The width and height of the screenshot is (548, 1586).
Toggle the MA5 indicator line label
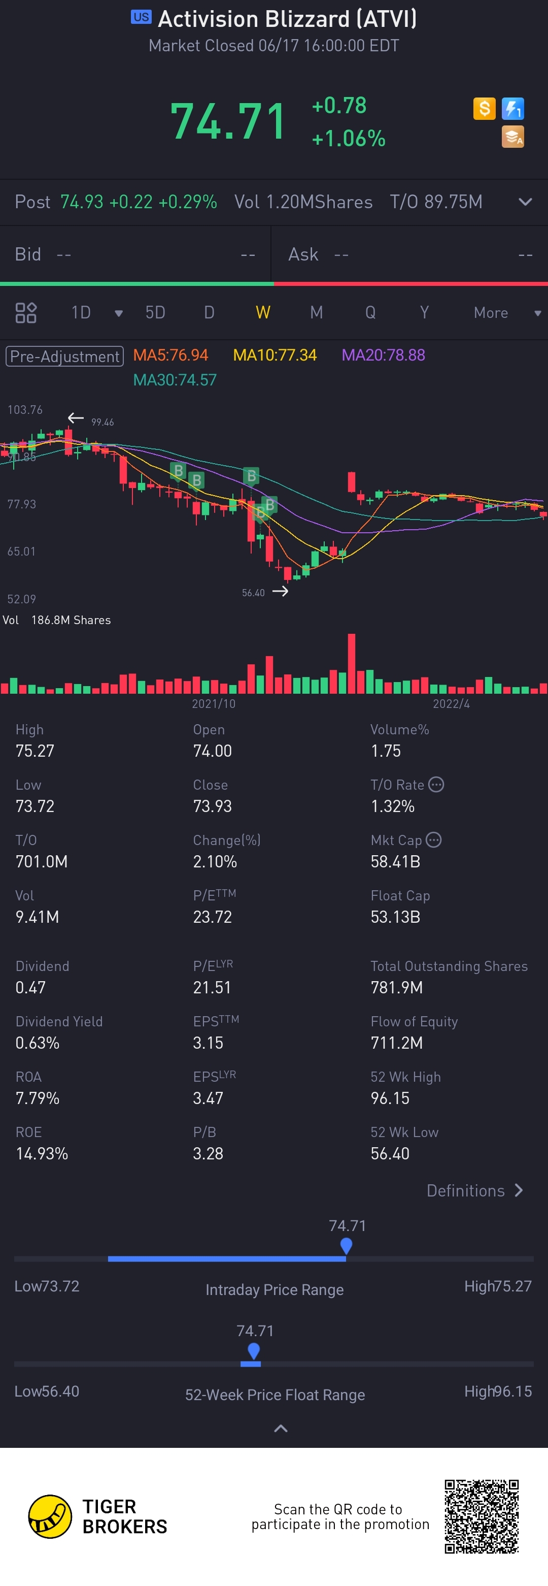170,355
